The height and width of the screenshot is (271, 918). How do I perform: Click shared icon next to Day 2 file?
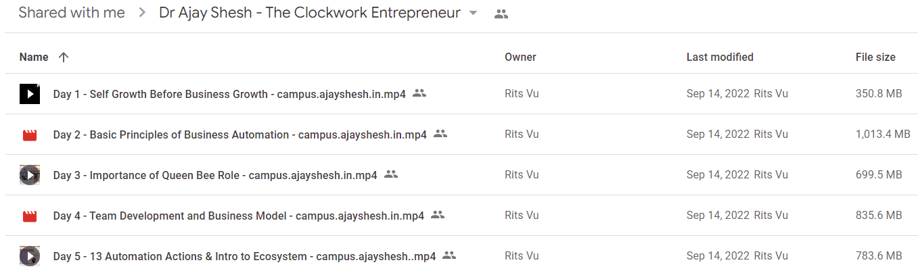click(x=440, y=134)
